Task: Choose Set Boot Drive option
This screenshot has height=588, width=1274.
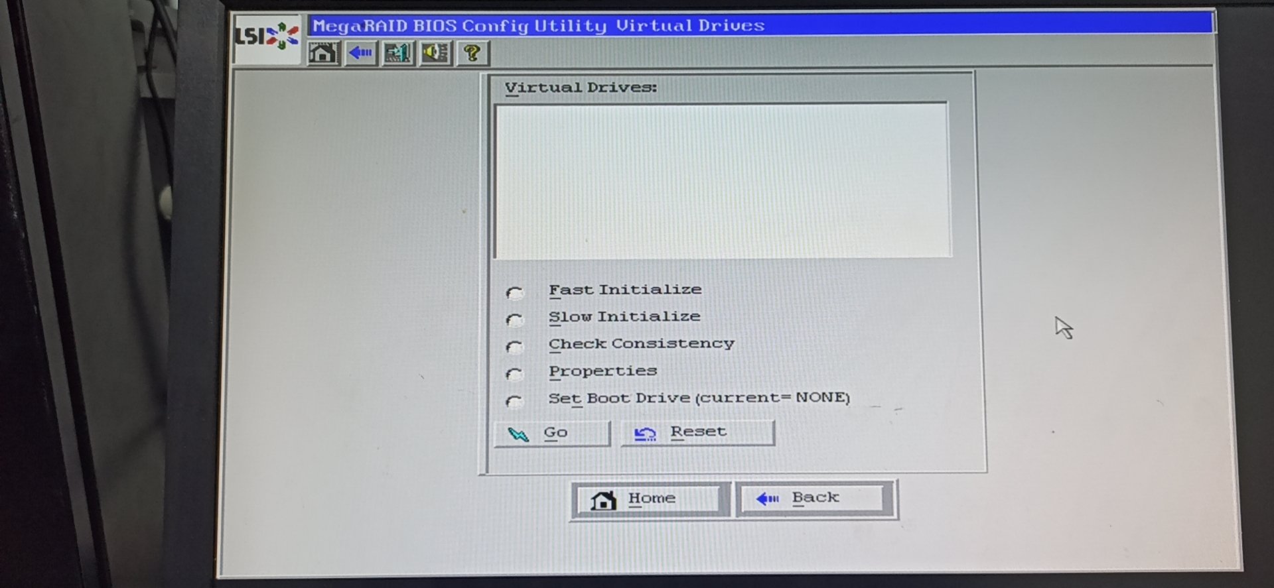Action: pyautogui.click(x=514, y=401)
